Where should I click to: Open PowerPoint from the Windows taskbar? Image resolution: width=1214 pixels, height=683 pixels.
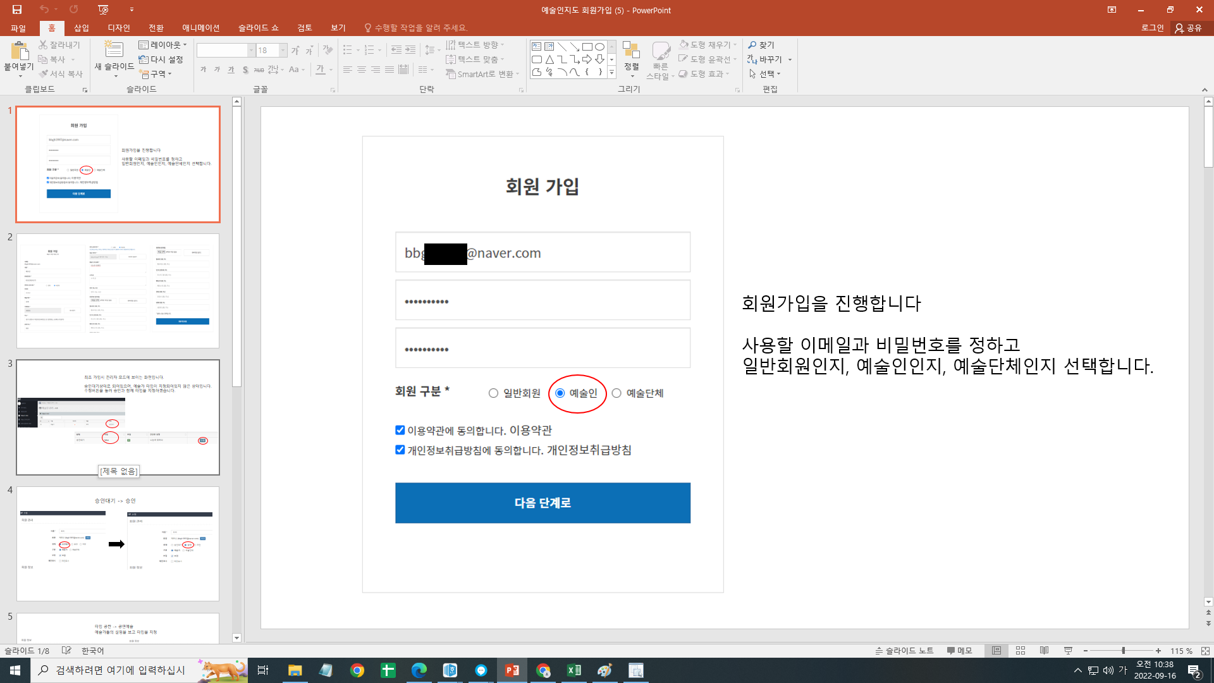pos(512,670)
